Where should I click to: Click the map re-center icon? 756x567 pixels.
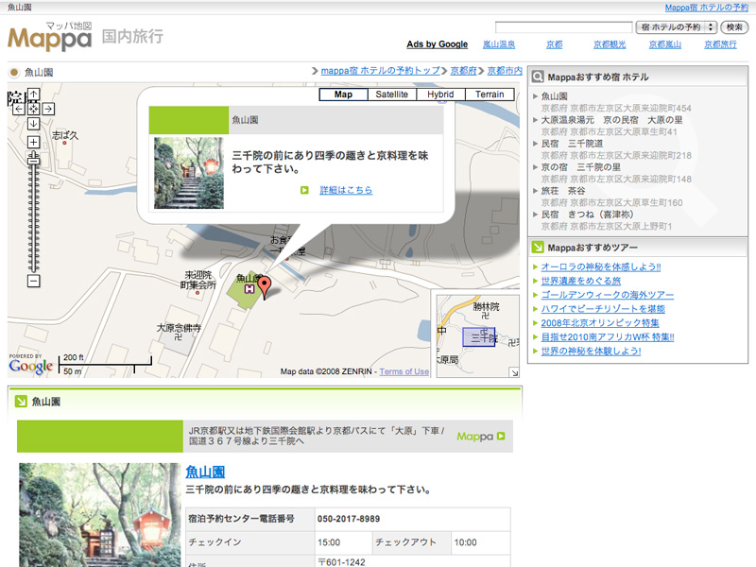coord(33,109)
